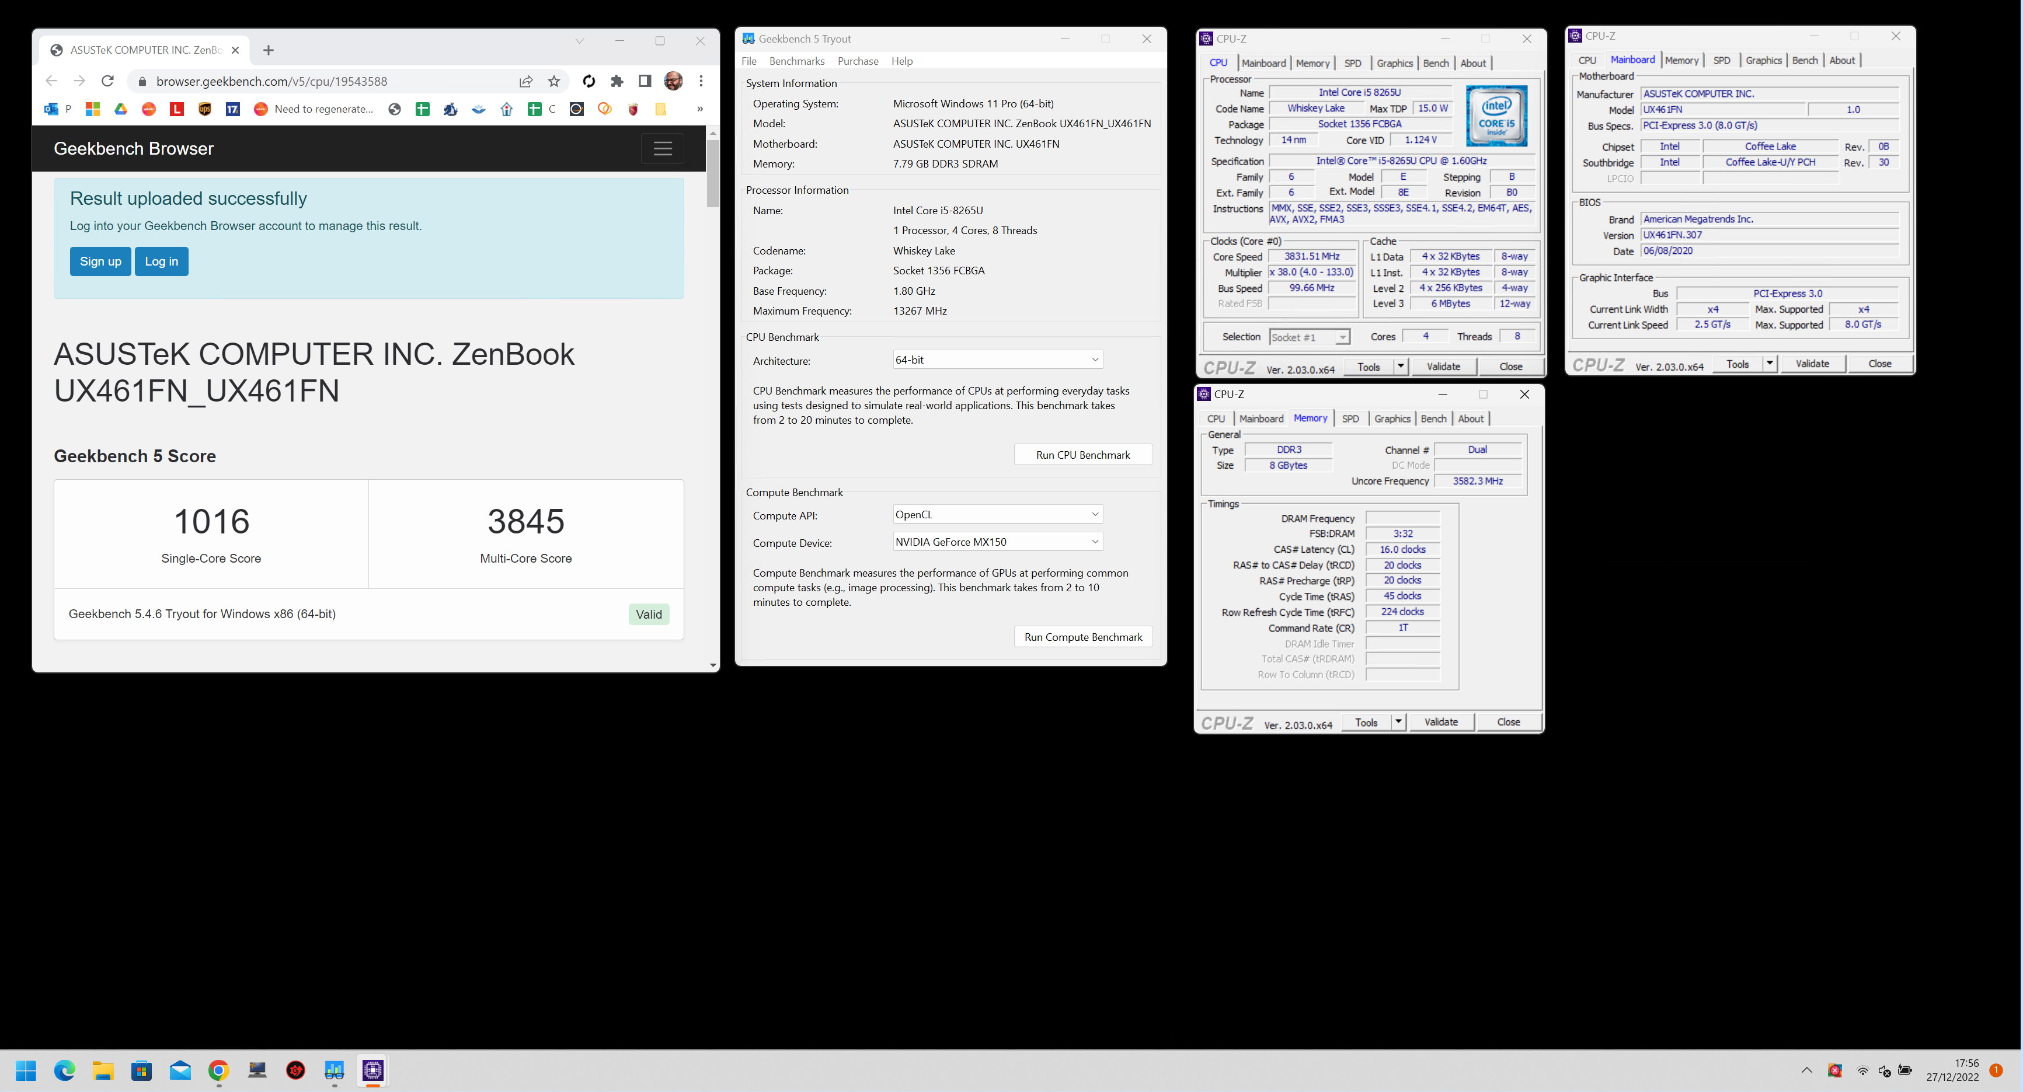Image resolution: width=2023 pixels, height=1092 pixels.
Task: Switch to Bench tab in CPU-Z Memory window
Action: (1433, 418)
